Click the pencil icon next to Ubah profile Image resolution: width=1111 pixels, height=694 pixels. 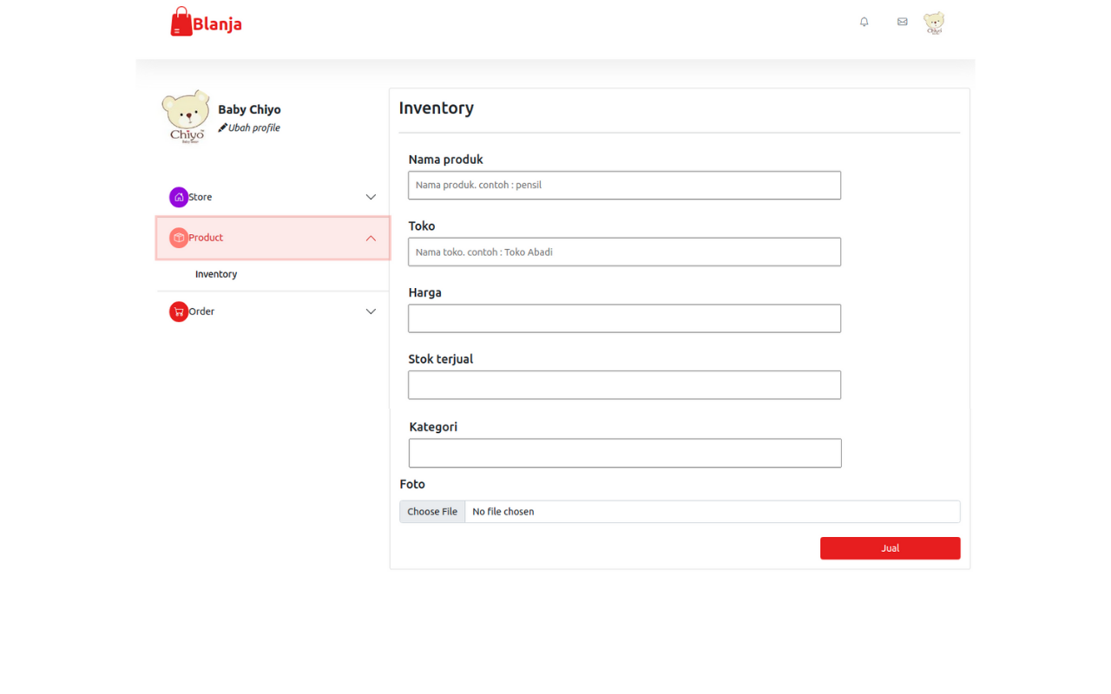[222, 127]
